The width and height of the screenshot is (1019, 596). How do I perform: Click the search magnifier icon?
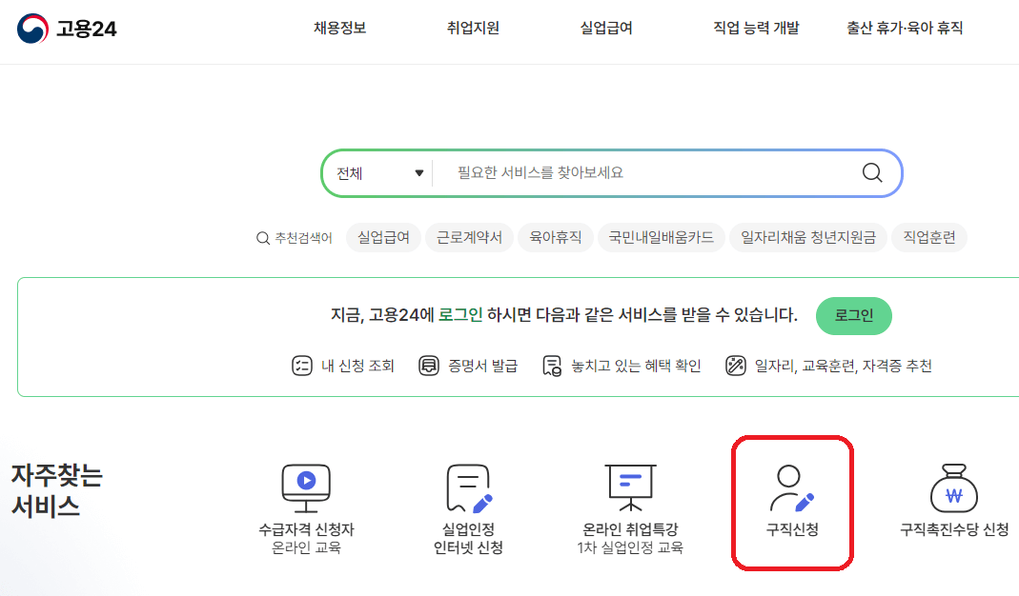(870, 172)
